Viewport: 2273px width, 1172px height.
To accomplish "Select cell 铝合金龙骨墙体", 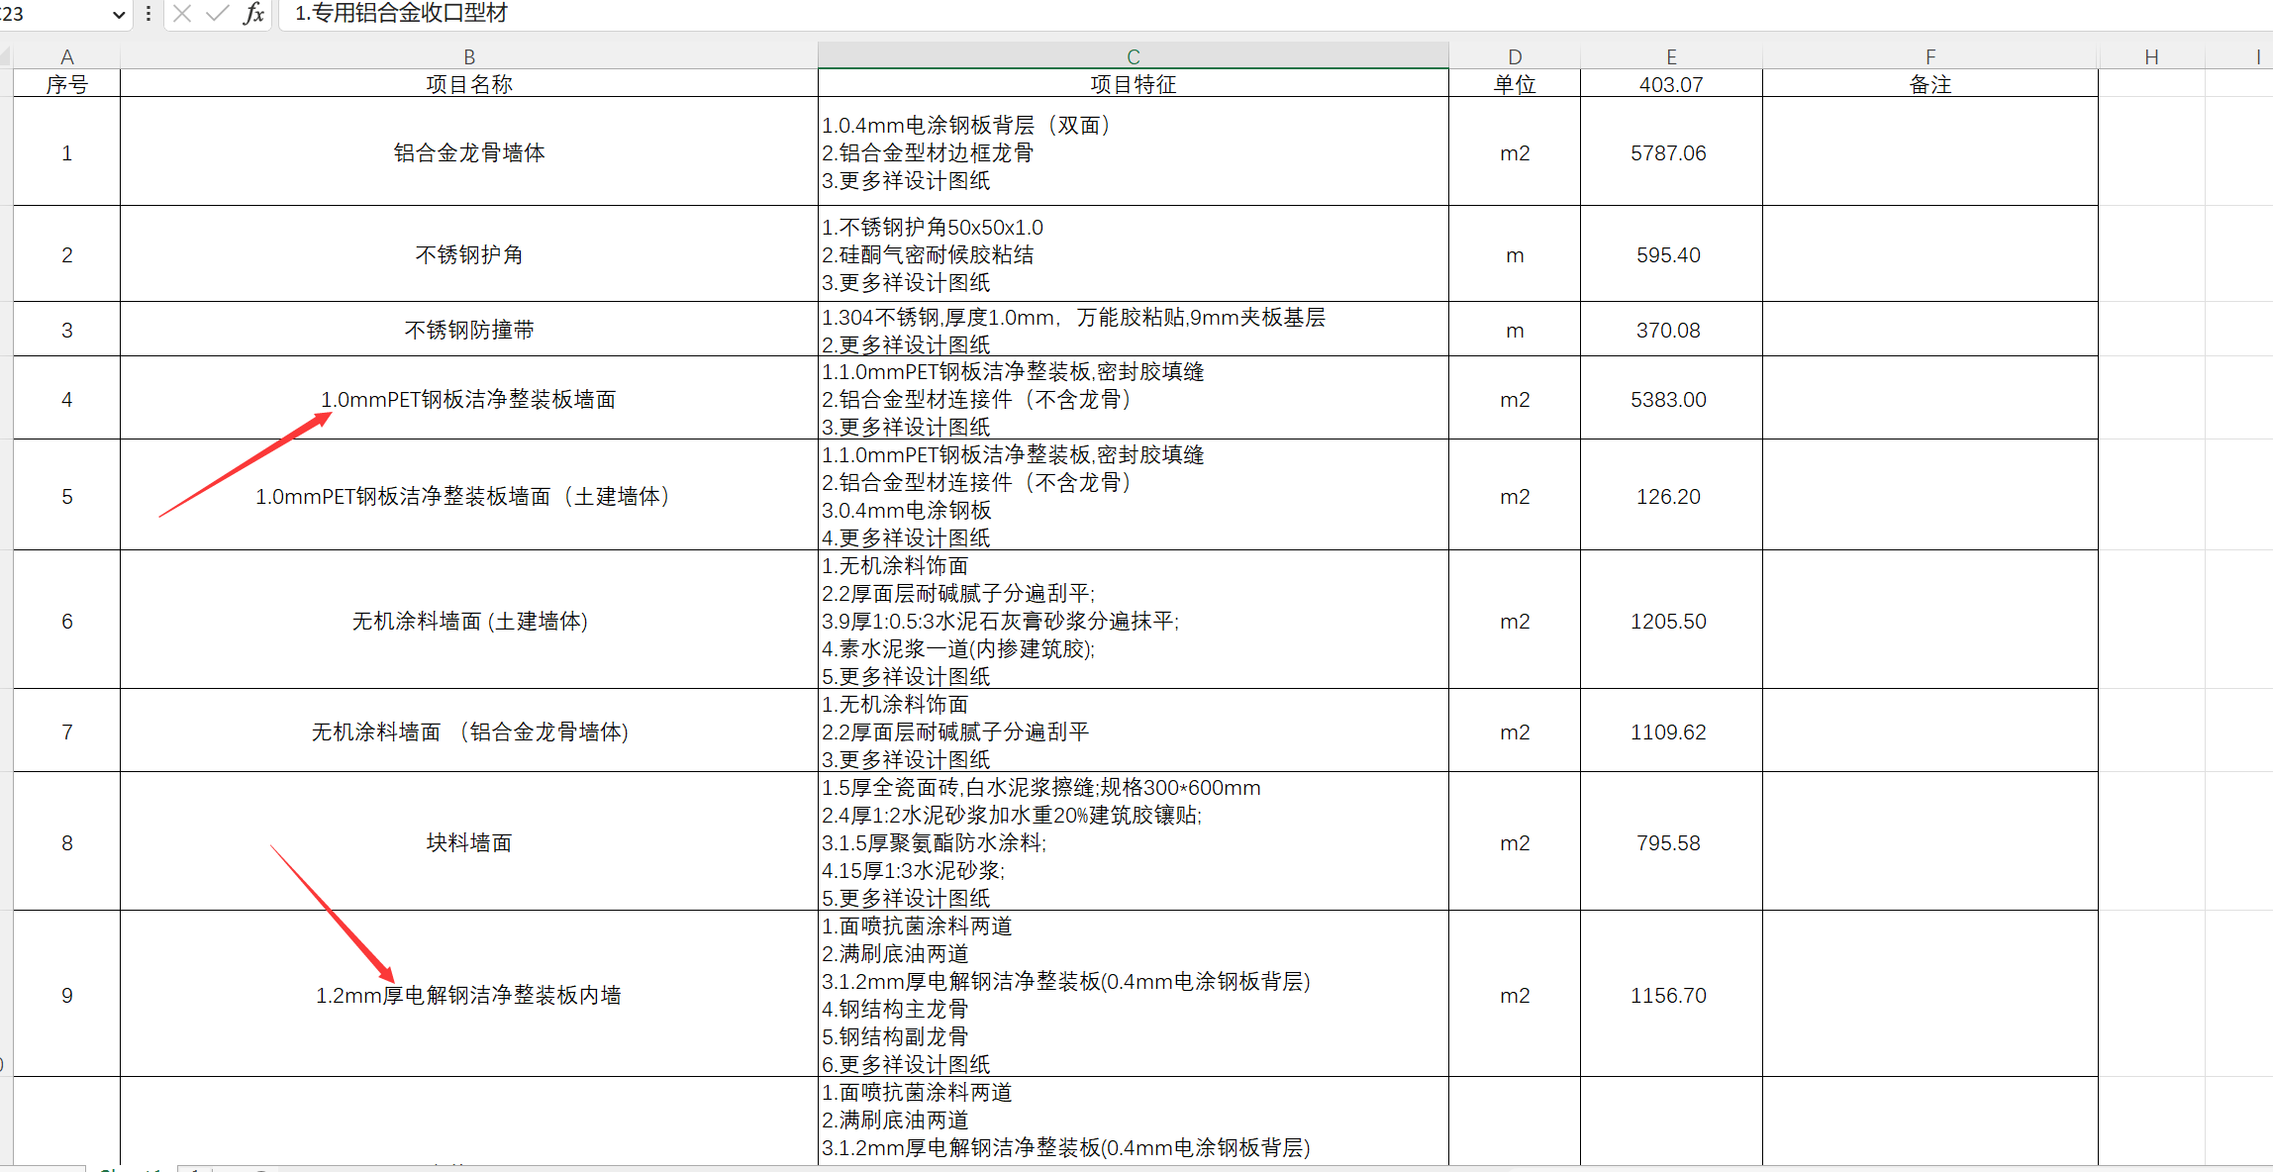I will tap(469, 151).
